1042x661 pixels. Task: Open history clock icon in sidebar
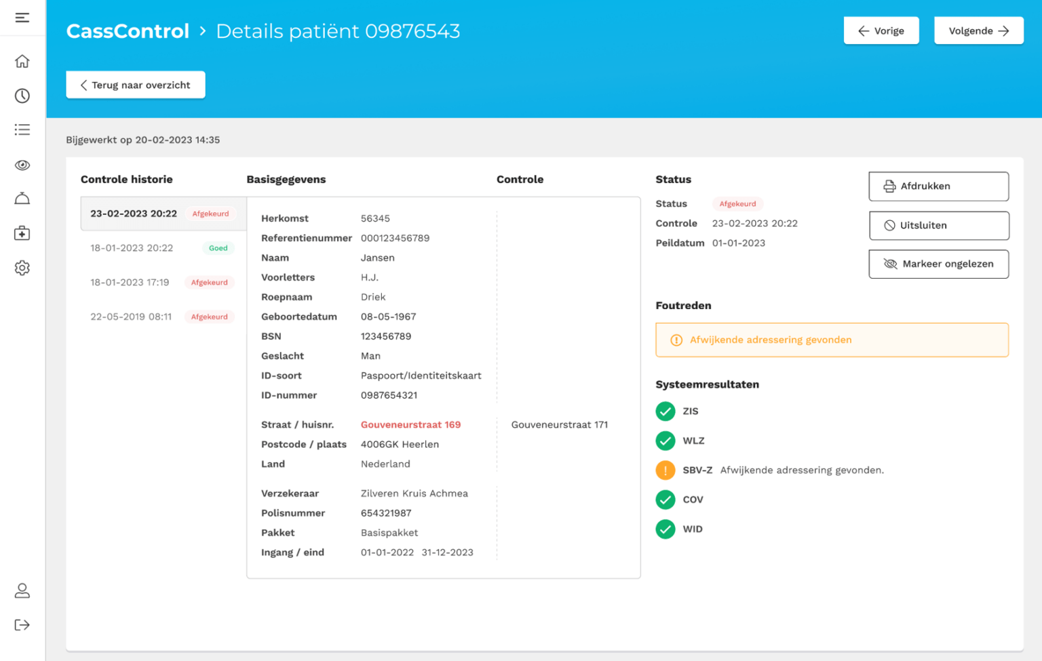click(x=22, y=96)
